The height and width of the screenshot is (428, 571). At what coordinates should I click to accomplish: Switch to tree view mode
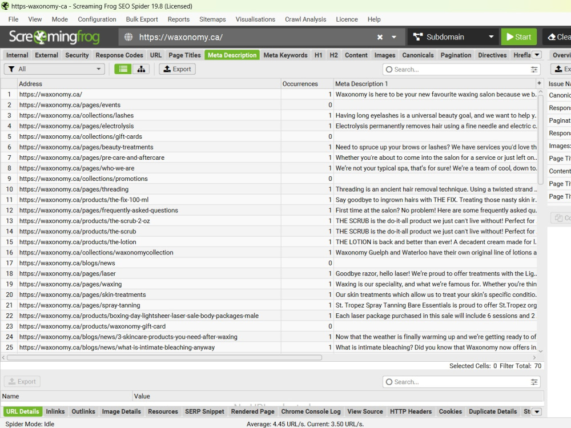click(x=141, y=69)
